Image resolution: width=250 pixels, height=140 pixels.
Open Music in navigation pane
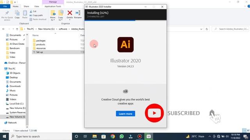(x=12, y=91)
